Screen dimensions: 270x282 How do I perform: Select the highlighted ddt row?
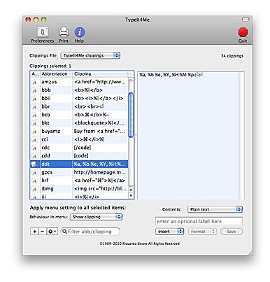click(x=79, y=164)
